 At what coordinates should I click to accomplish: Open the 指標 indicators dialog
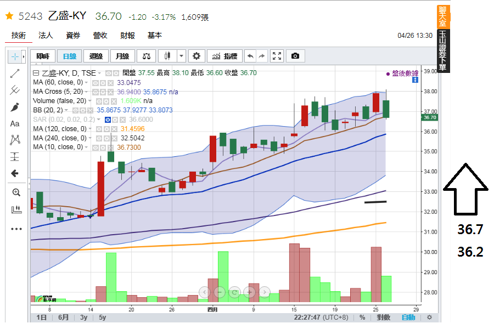click(225, 56)
